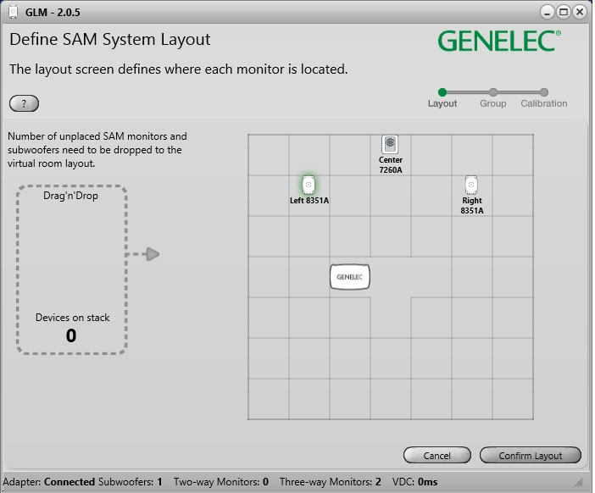Image resolution: width=595 pixels, height=493 pixels.
Task: Click the Cancel button
Action: pyautogui.click(x=437, y=455)
